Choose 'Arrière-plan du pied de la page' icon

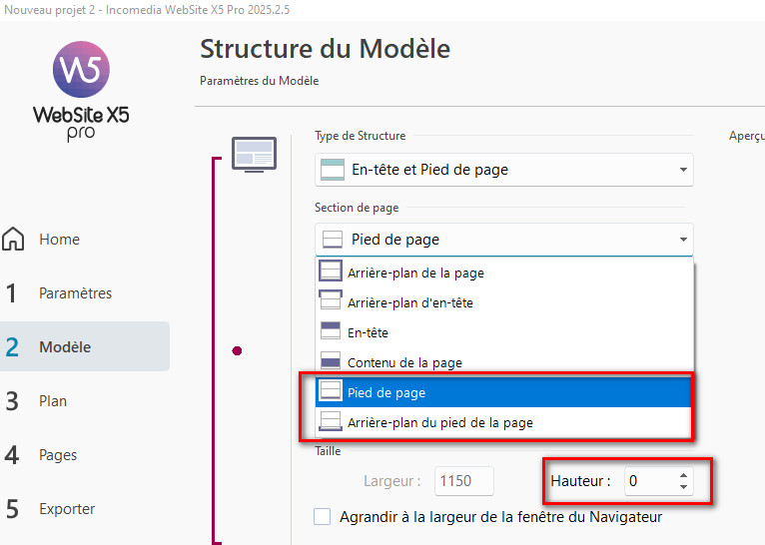point(331,421)
